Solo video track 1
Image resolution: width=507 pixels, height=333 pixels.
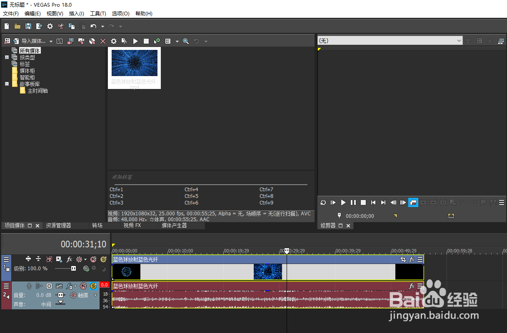click(x=103, y=259)
